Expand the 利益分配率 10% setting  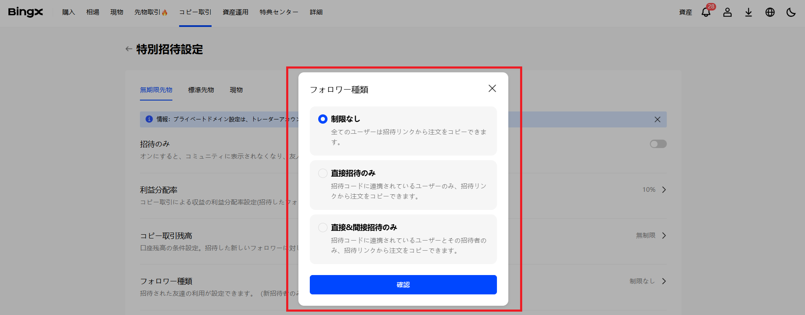pos(664,190)
